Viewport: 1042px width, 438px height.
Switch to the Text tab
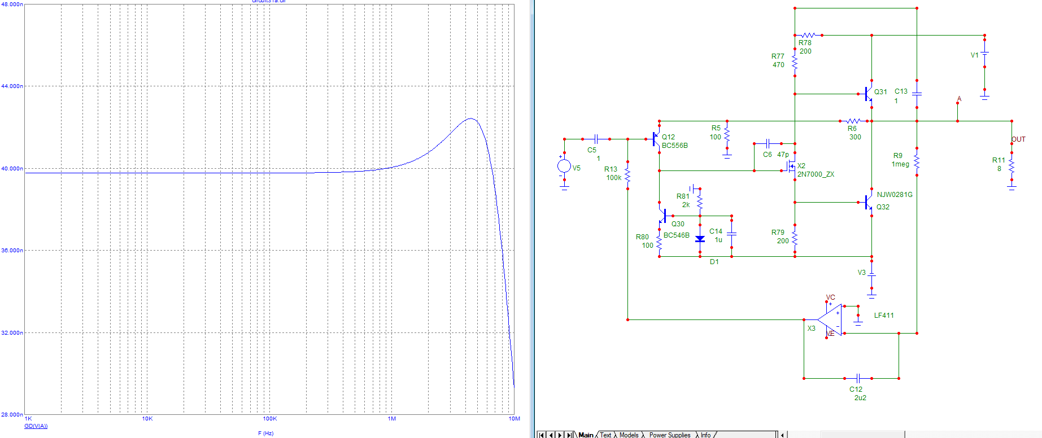pyautogui.click(x=605, y=435)
